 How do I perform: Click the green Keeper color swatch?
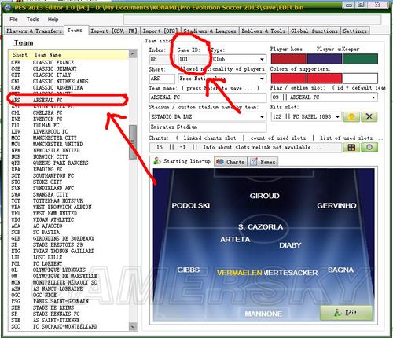(x=360, y=59)
